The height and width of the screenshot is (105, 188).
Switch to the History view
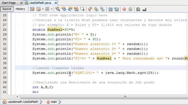point(20,9)
